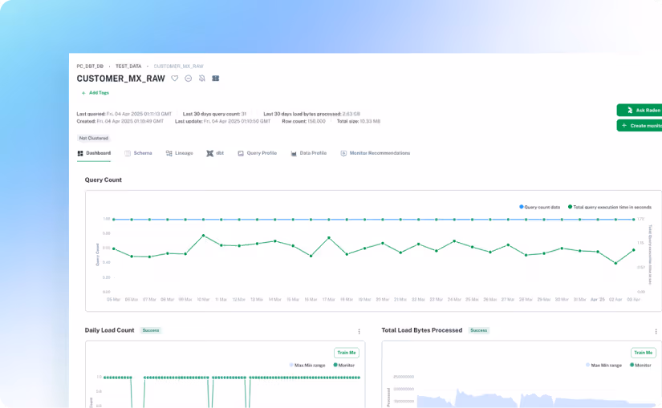Go to the Monitor Recommendations tab
Screen dimensions: 662x408
click(x=376, y=153)
